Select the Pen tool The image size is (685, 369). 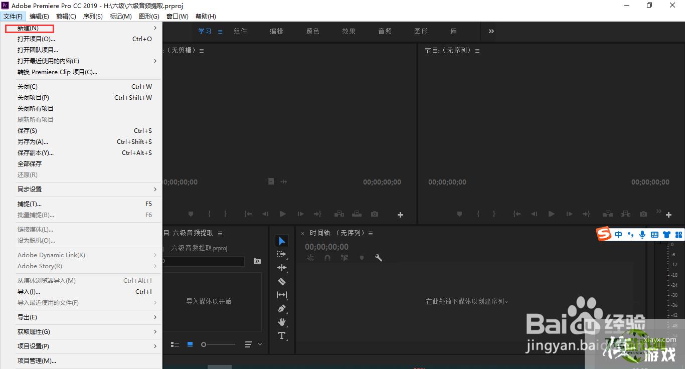click(x=281, y=308)
